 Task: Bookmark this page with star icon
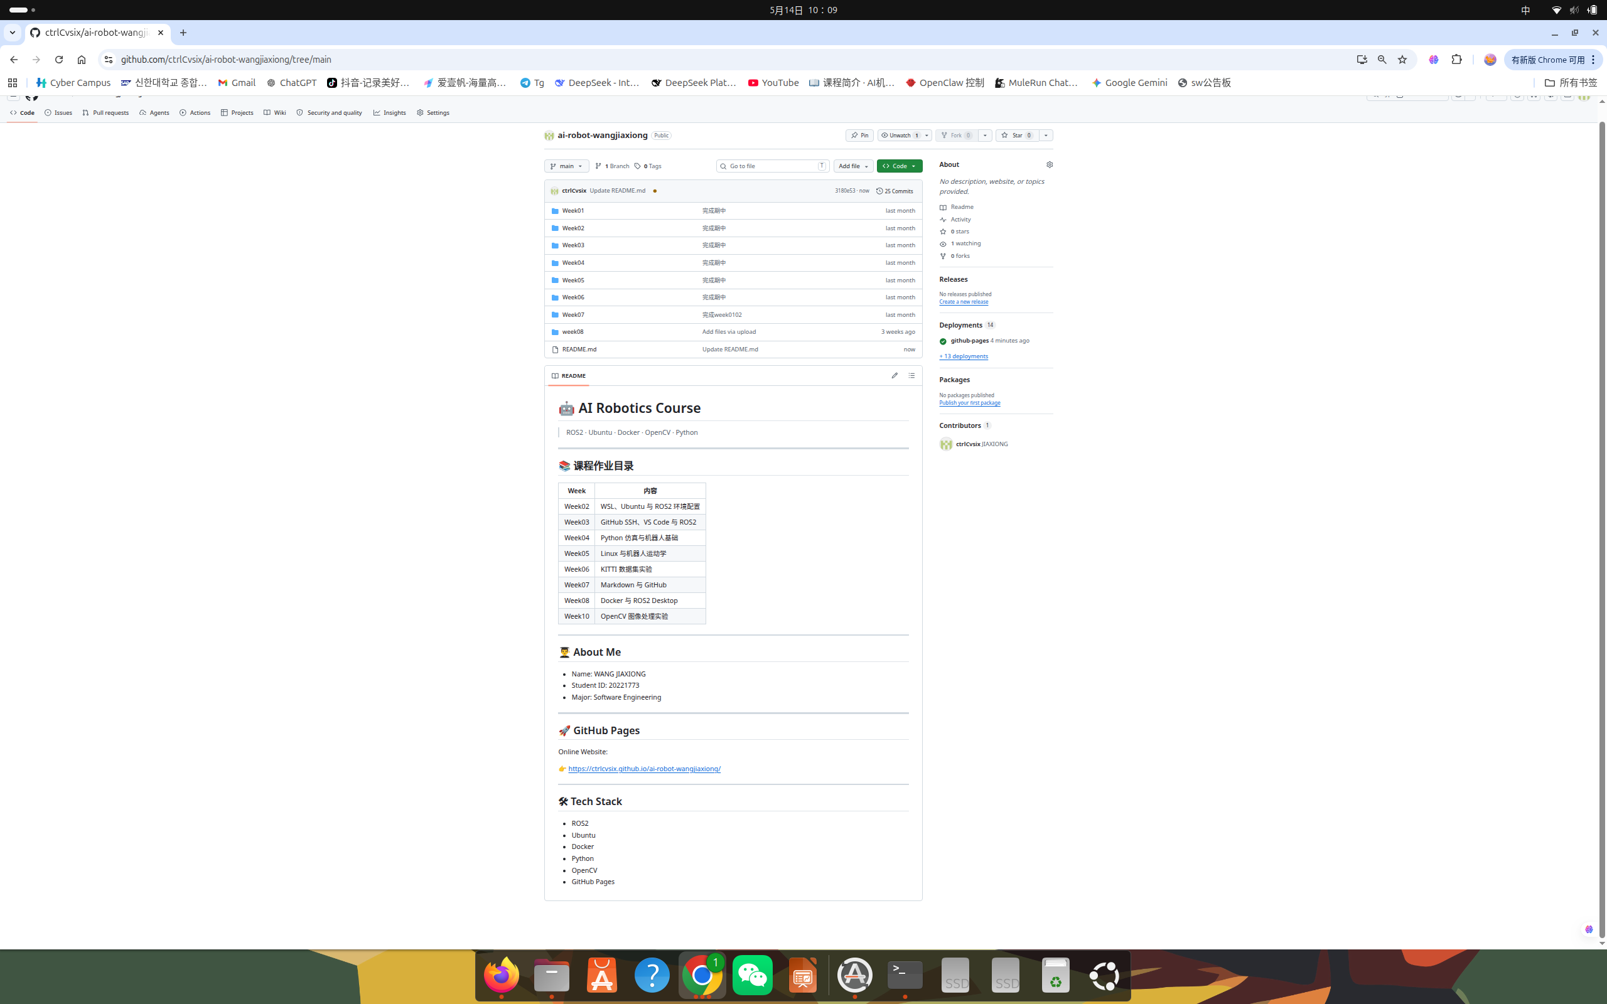1402,60
